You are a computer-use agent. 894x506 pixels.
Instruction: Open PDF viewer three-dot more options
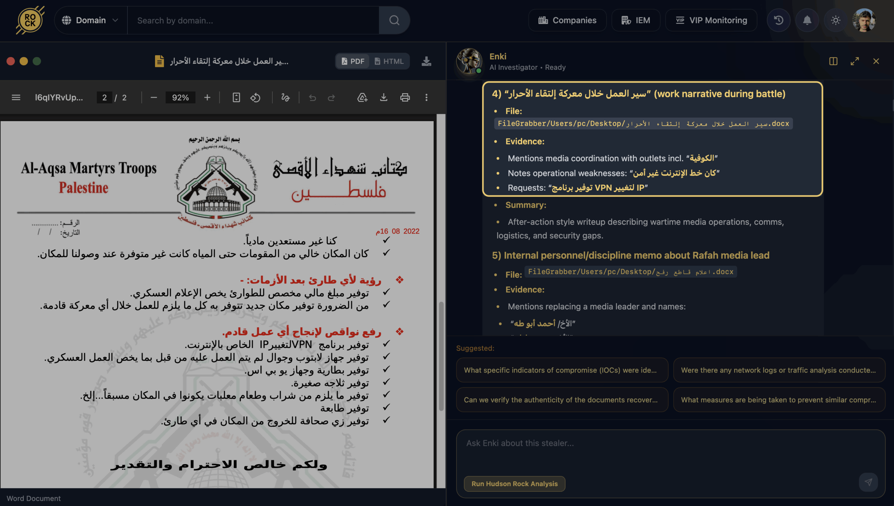[426, 97]
